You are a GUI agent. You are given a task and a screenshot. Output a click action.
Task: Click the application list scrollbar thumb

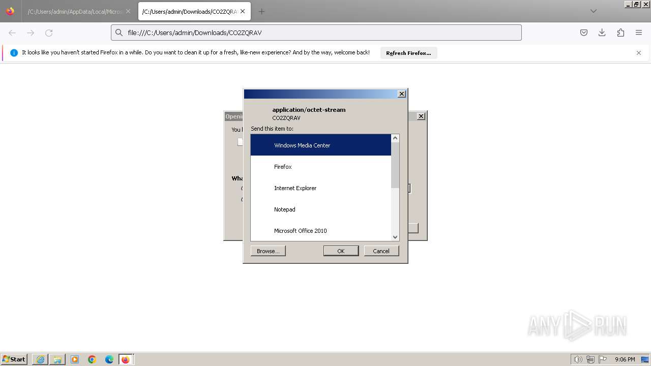(395, 165)
